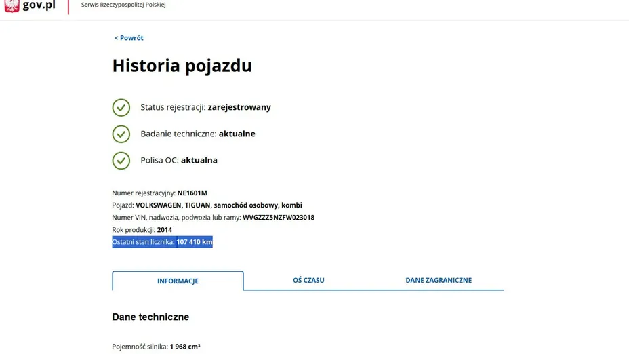Click the Status rejestracji: zarejestrowany text
The image size is (629, 354).
pyautogui.click(x=205, y=107)
